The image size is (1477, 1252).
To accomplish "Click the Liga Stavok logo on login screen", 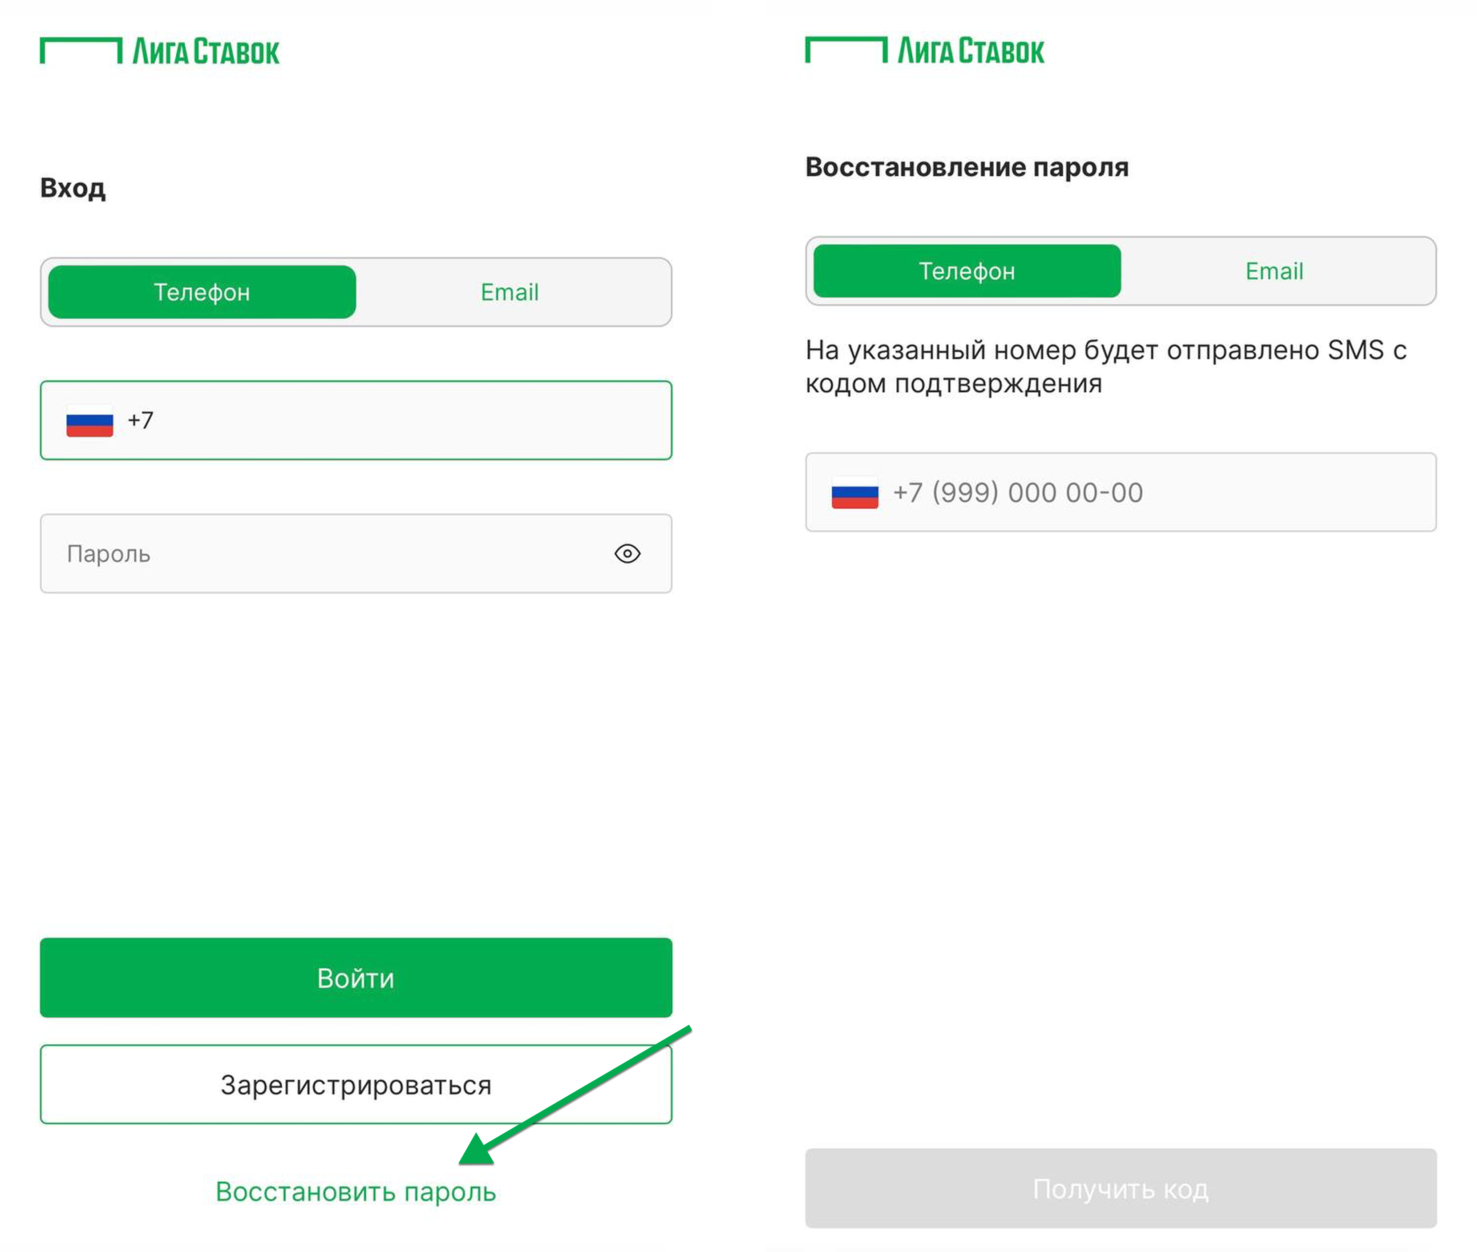I will pyautogui.click(x=160, y=51).
